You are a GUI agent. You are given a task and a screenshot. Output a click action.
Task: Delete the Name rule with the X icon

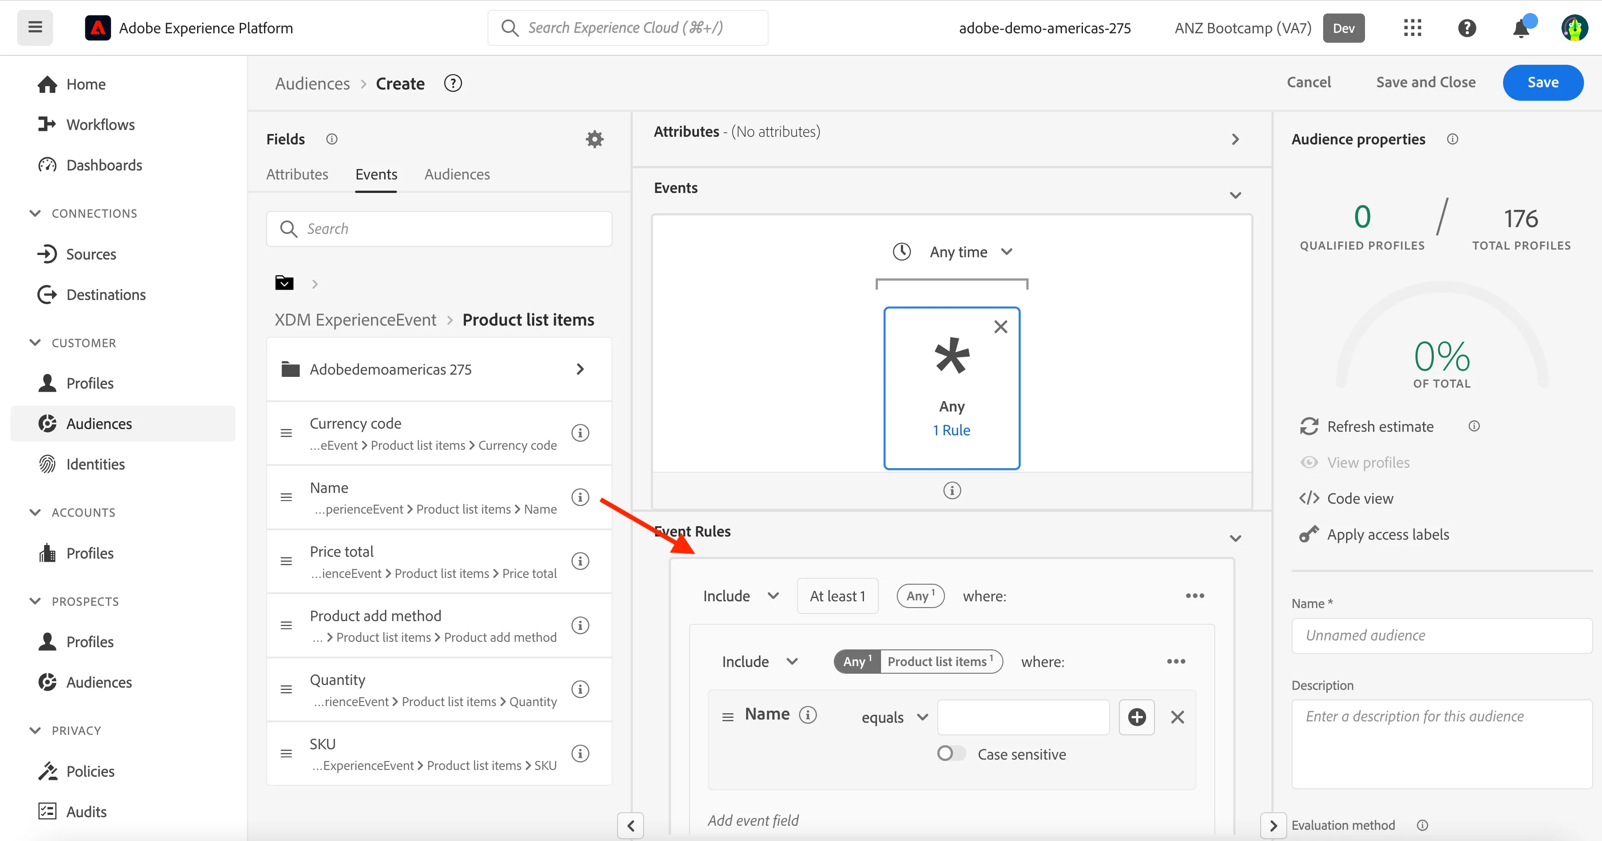1177,716
